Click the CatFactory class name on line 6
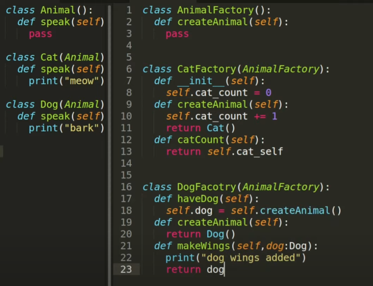This screenshot has width=373, height=286. (207, 69)
